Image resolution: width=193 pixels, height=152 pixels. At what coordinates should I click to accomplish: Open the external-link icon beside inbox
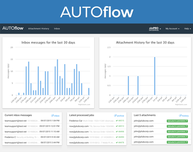click(x=52, y=116)
